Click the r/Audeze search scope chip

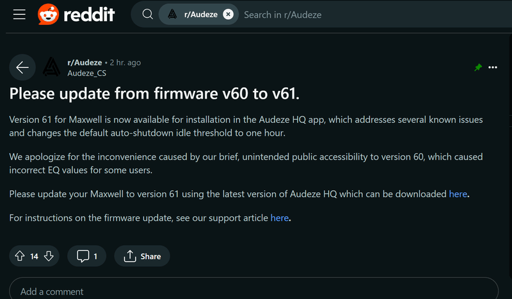pos(194,14)
